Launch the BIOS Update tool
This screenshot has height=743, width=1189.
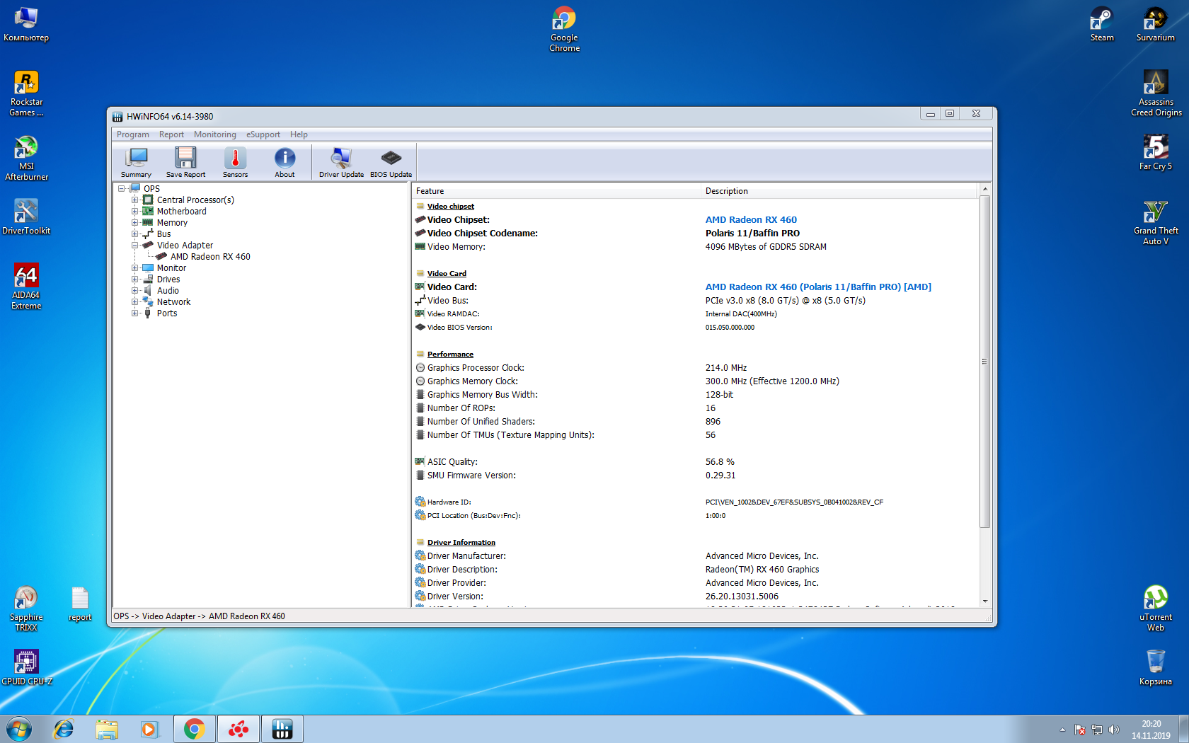pos(391,162)
